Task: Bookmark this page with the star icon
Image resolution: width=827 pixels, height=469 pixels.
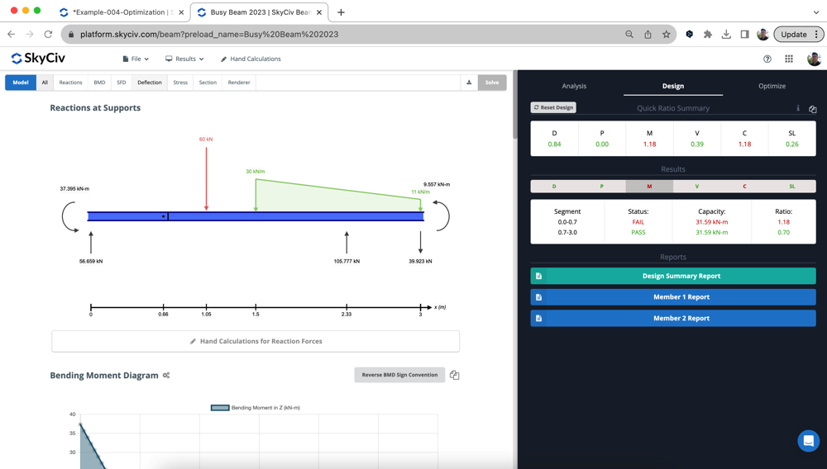Action: coord(666,34)
